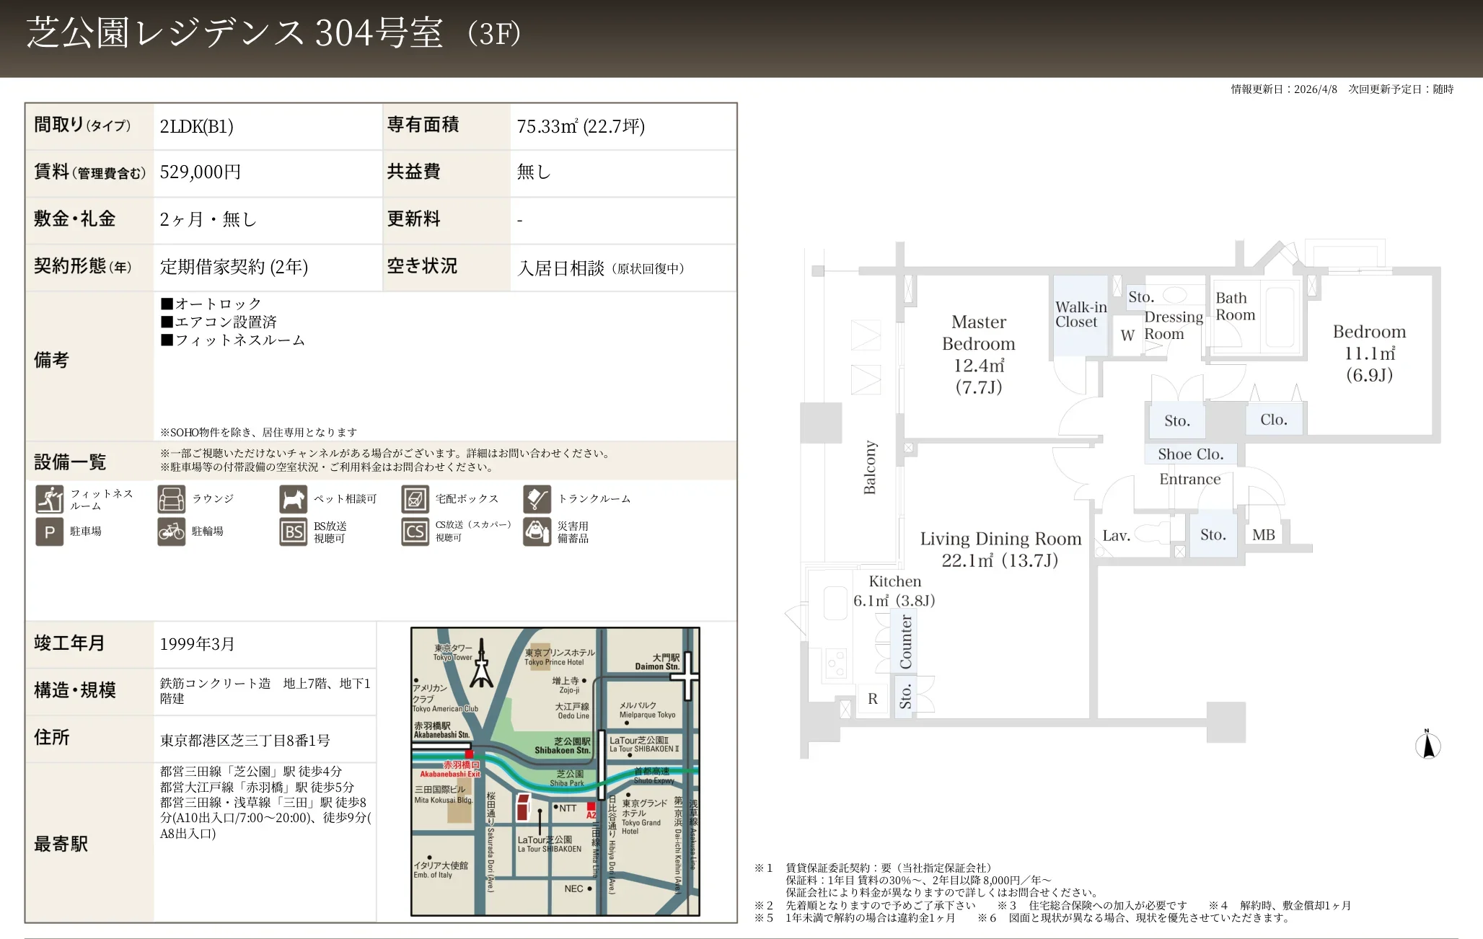Image resolution: width=1483 pixels, height=939 pixels.
Task: Click MB label on the floor plan
Action: click(1264, 535)
